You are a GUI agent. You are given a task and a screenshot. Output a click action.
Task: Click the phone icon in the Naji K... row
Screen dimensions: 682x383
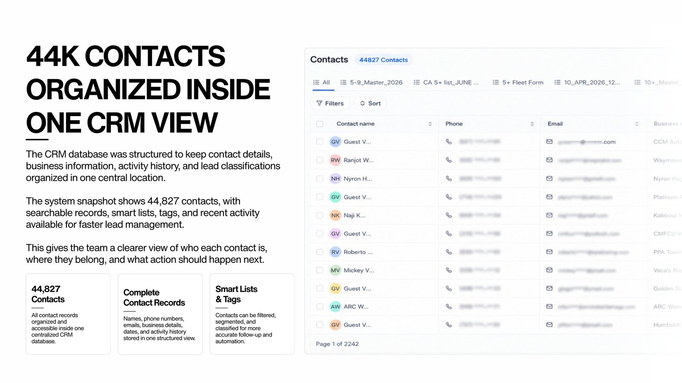click(x=449, y=215)
